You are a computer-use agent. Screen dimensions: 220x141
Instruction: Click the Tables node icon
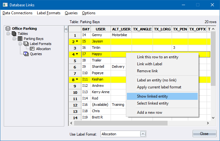(14, 34)
